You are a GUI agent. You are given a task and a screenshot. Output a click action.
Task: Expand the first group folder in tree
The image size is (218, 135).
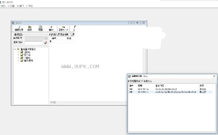coord(18,52)
